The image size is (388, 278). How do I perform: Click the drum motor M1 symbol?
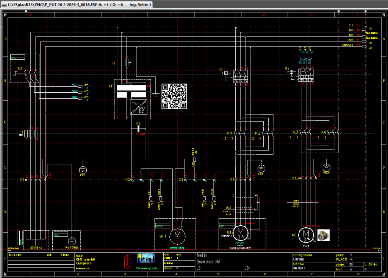(x=239, y=230)
